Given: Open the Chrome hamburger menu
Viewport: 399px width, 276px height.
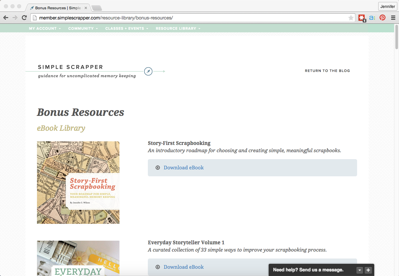Looking at the screenshot, I should 393,18.
